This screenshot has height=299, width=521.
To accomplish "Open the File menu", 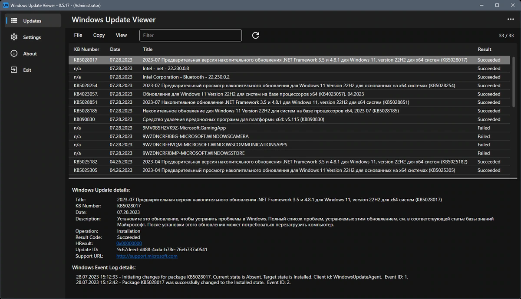I will pos(78,35).
